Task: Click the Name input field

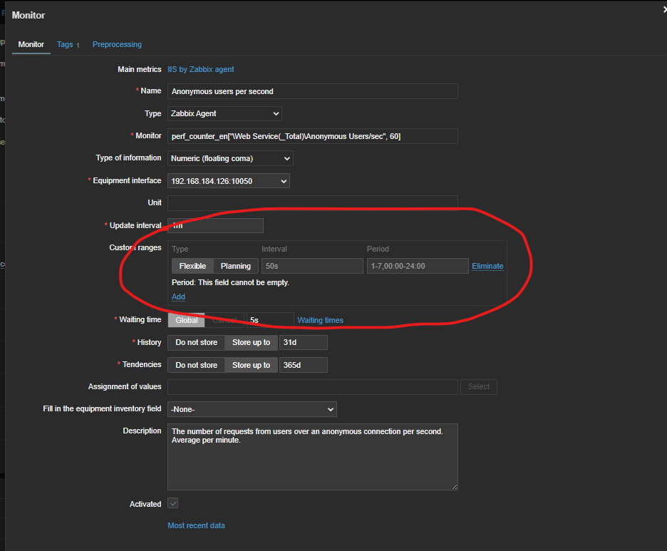Action: coord(312,91)
